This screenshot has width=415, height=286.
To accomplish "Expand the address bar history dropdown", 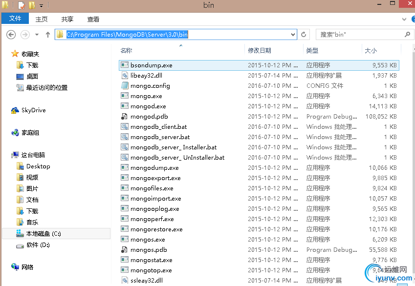I will point(293,34).
